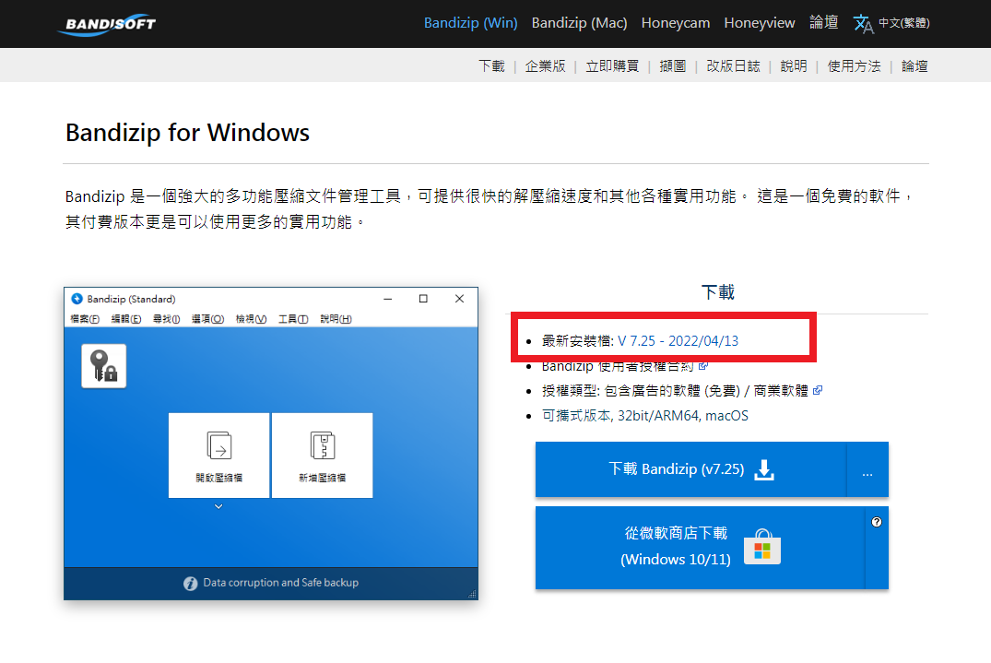Click the 開啟壓縮檔 button
Image resolution: width=991 pixels, height=663 pixels.
point(218,455)
